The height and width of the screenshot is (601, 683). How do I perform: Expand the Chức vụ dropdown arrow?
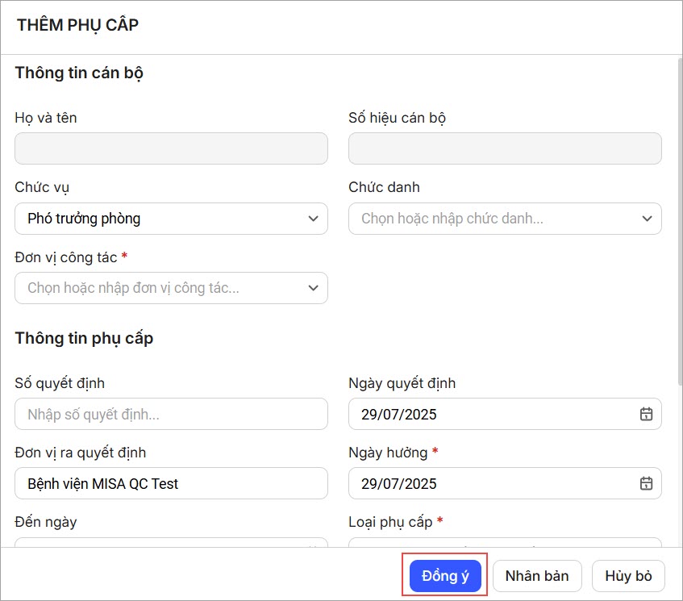click(x=314, y=219)
